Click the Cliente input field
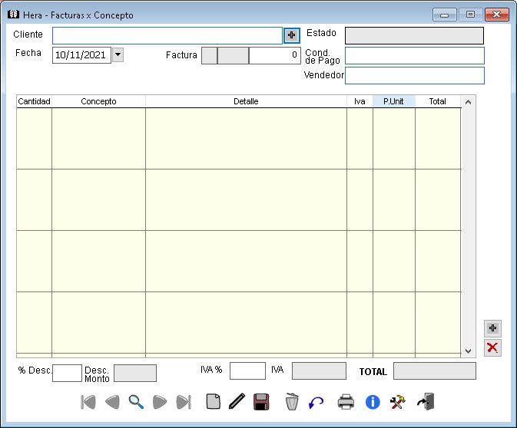The height and width of the screenshot is (428, 517). [167, 35]
